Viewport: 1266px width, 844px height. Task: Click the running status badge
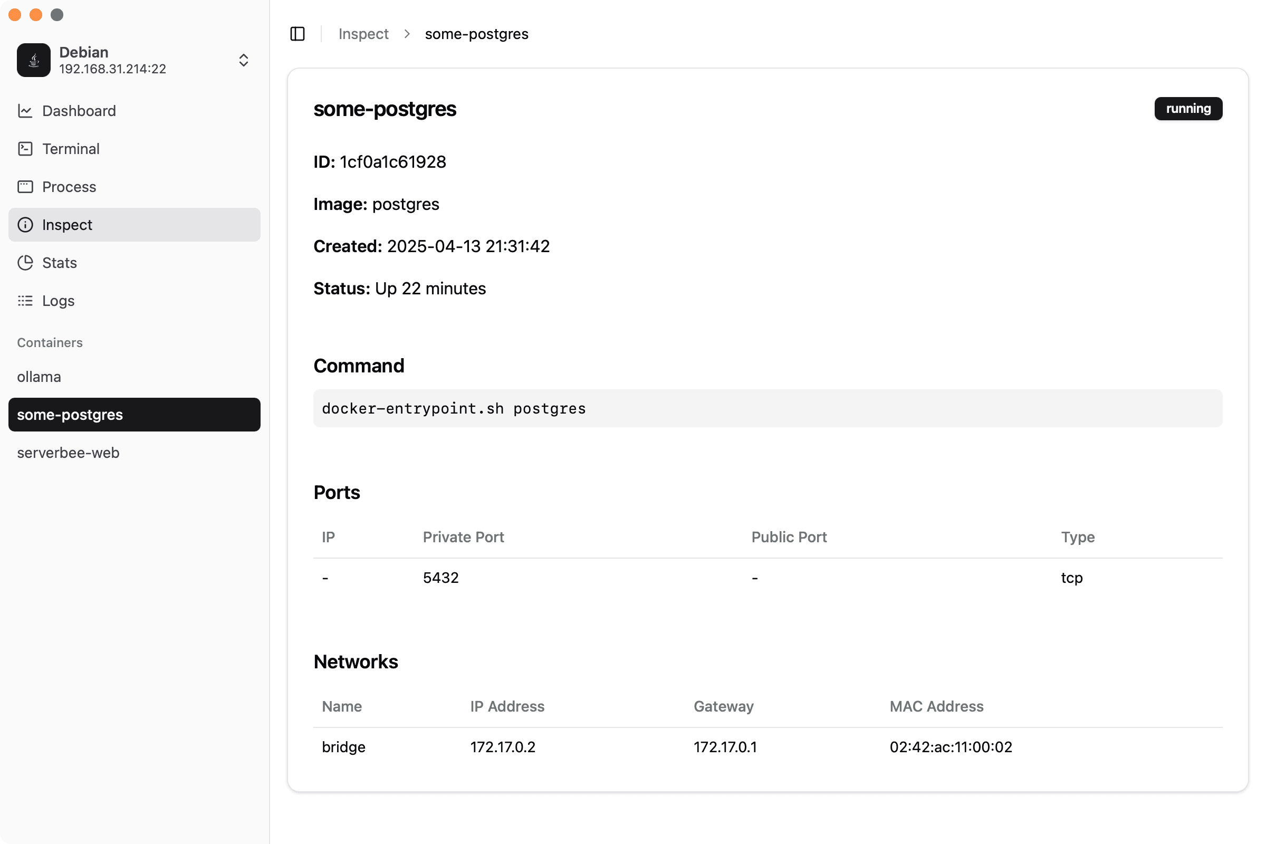coord(1188,109)
